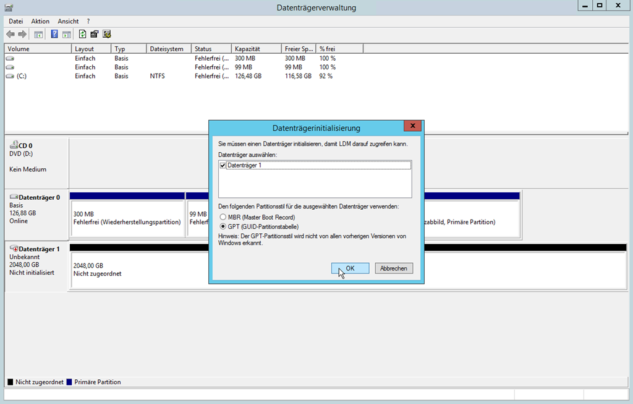Click the forward arrow toolbar icon

coord(23,34)
